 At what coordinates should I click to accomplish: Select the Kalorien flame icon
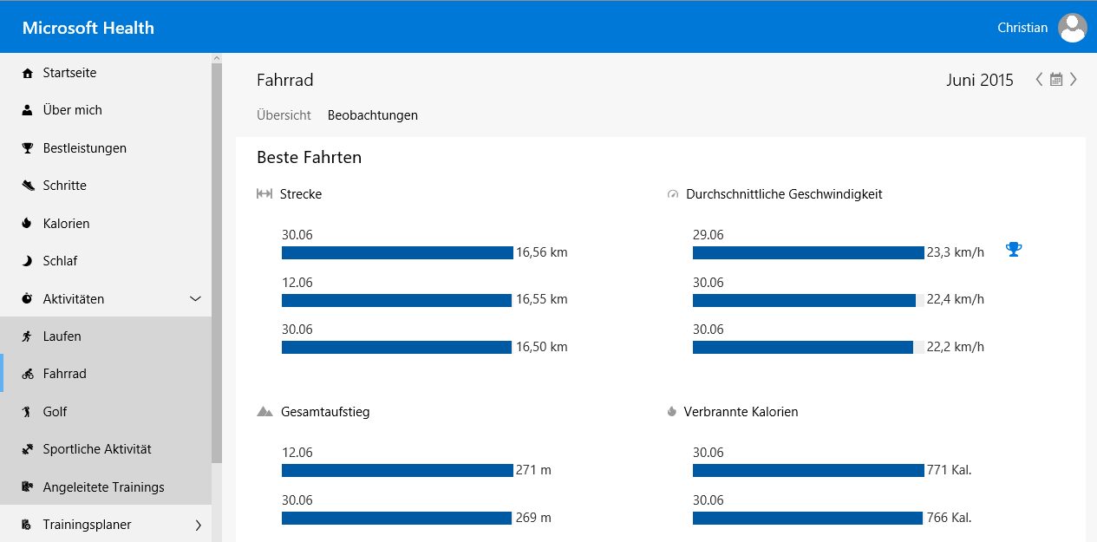(27, 224)
